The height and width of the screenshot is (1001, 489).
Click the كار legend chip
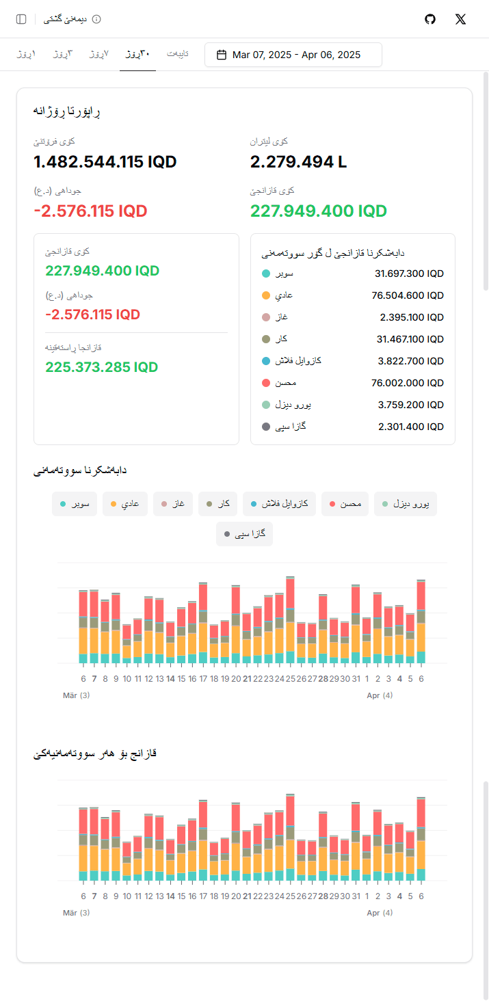point(217,504)
